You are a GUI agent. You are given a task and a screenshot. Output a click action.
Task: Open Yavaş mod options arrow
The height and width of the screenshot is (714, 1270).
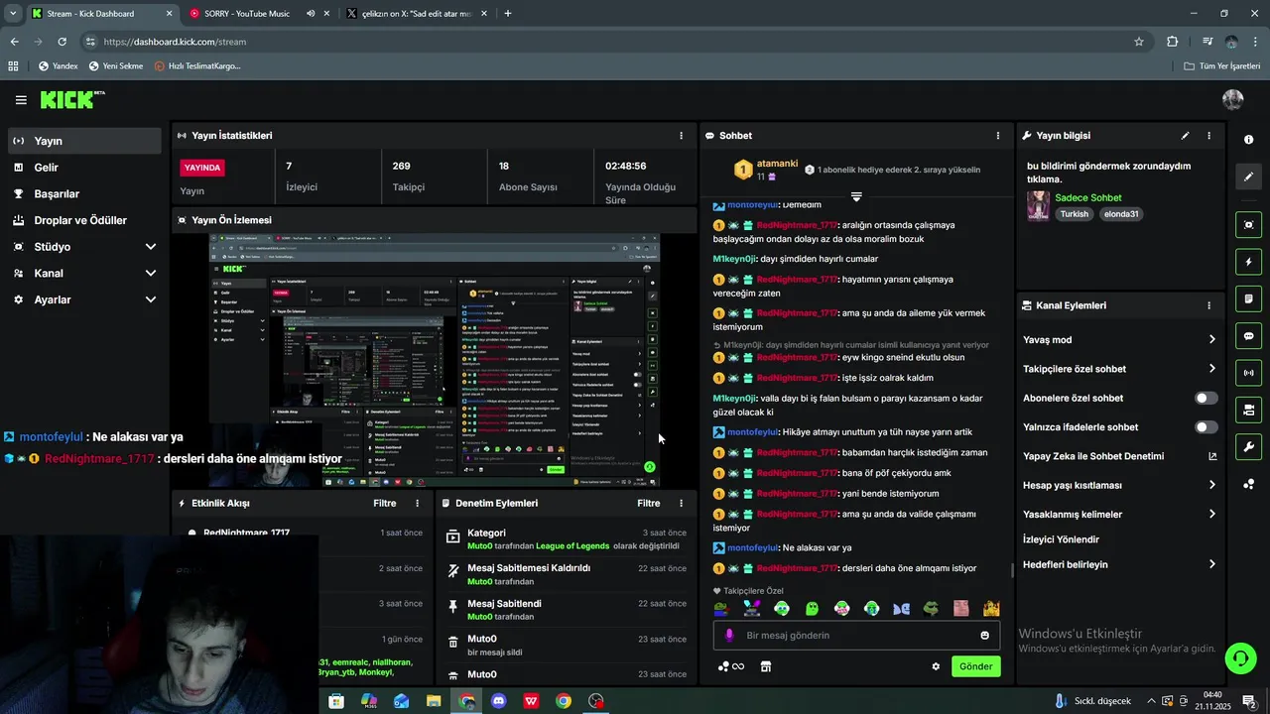(x=1211, y=339)
